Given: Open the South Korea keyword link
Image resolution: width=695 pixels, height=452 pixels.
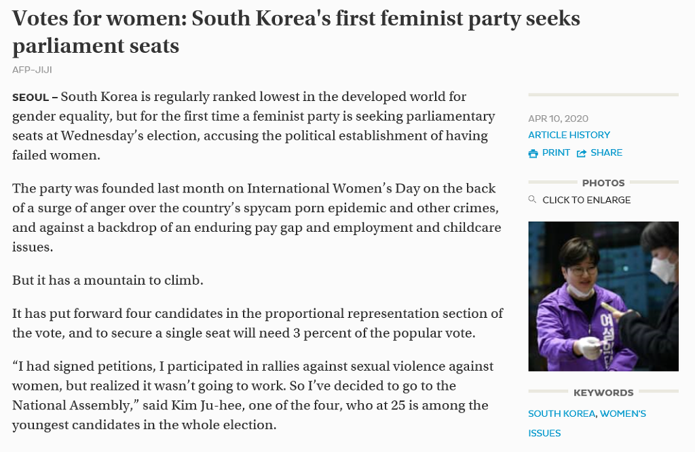Looking at the screenshot, I should point(562,413).
